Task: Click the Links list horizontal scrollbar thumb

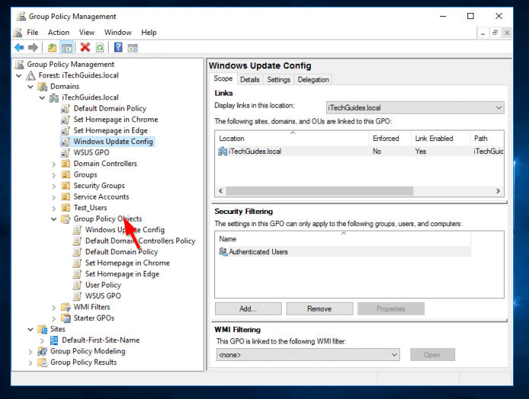Action: tap(319, 191)
